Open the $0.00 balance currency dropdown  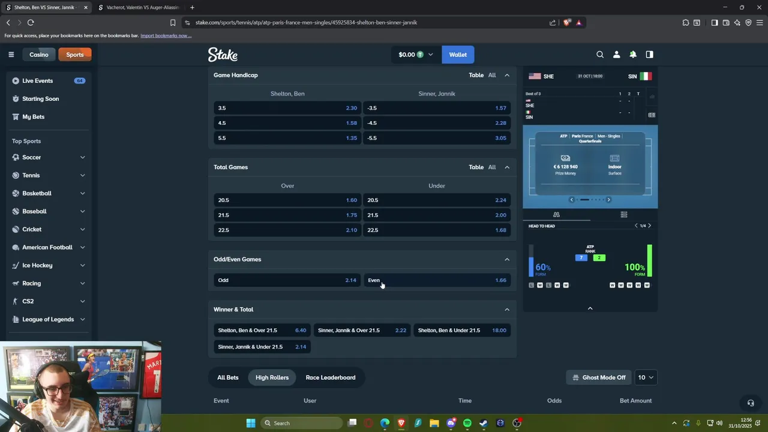click(415, 55)
